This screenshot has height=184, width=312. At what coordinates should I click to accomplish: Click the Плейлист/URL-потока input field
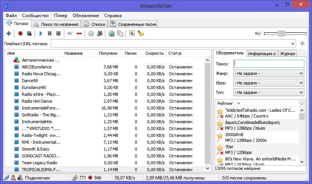[170, 43]
